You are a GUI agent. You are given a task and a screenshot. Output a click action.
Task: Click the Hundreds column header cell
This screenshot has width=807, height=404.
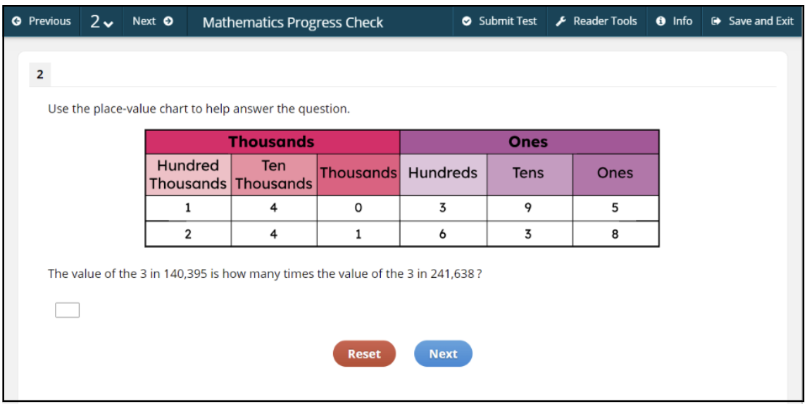[443, 173]
